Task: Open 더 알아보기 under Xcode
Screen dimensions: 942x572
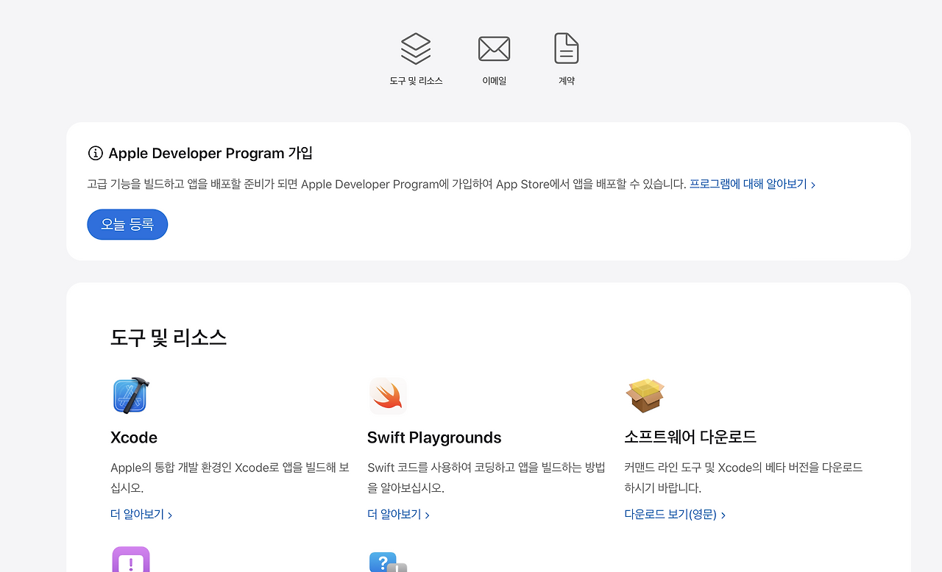Action: 136,514
